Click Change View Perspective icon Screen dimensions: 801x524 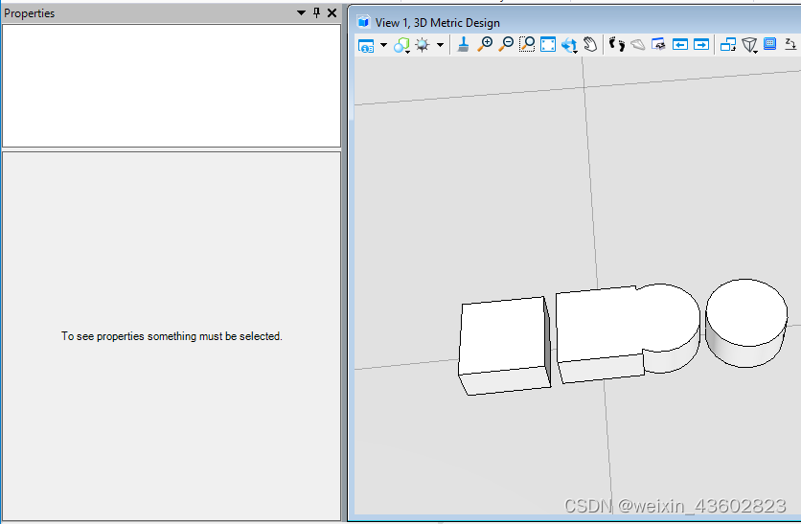click(790, 44)
